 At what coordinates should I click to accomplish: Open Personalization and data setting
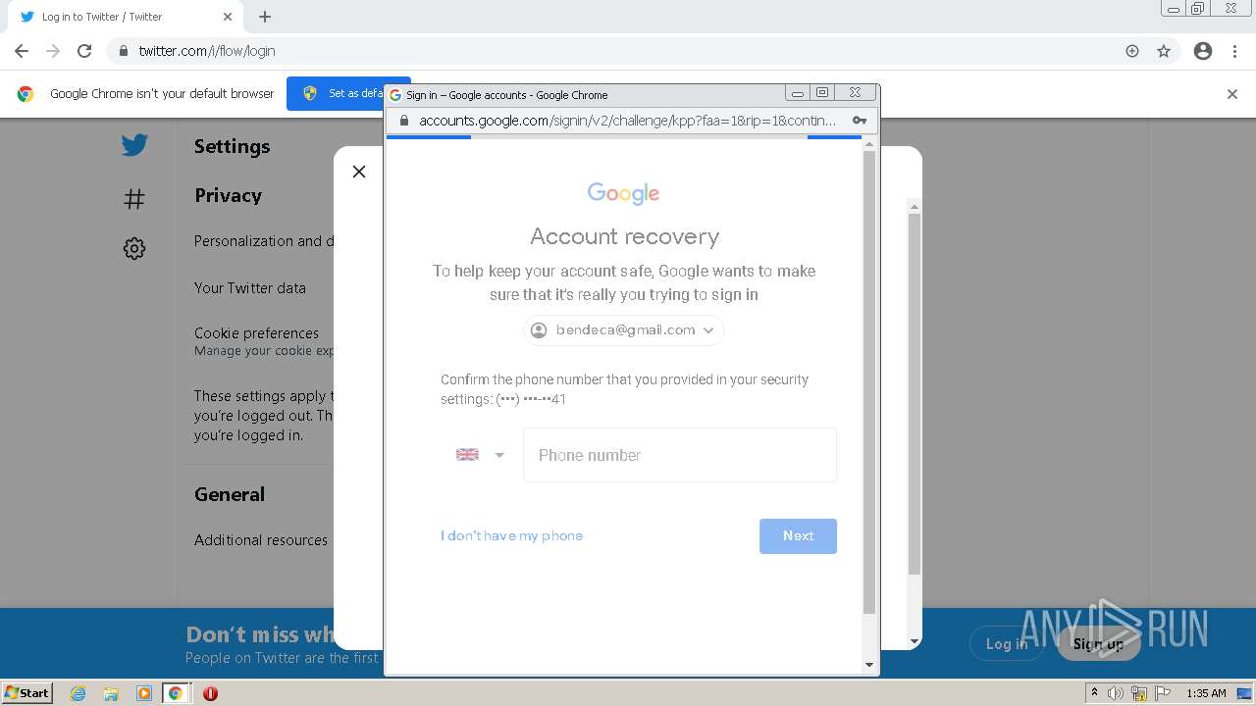pos(264,241)
